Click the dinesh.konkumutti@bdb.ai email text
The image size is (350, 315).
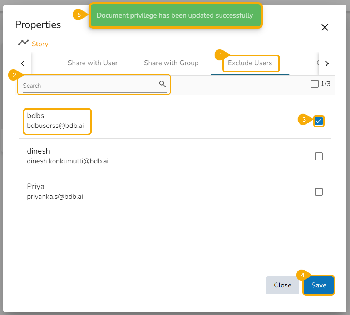pos(68,161)
